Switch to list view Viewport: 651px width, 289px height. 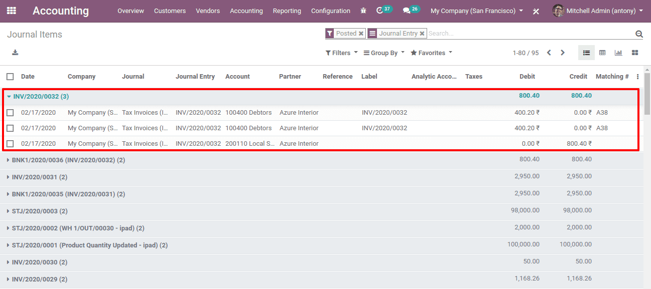click(586, 53)
